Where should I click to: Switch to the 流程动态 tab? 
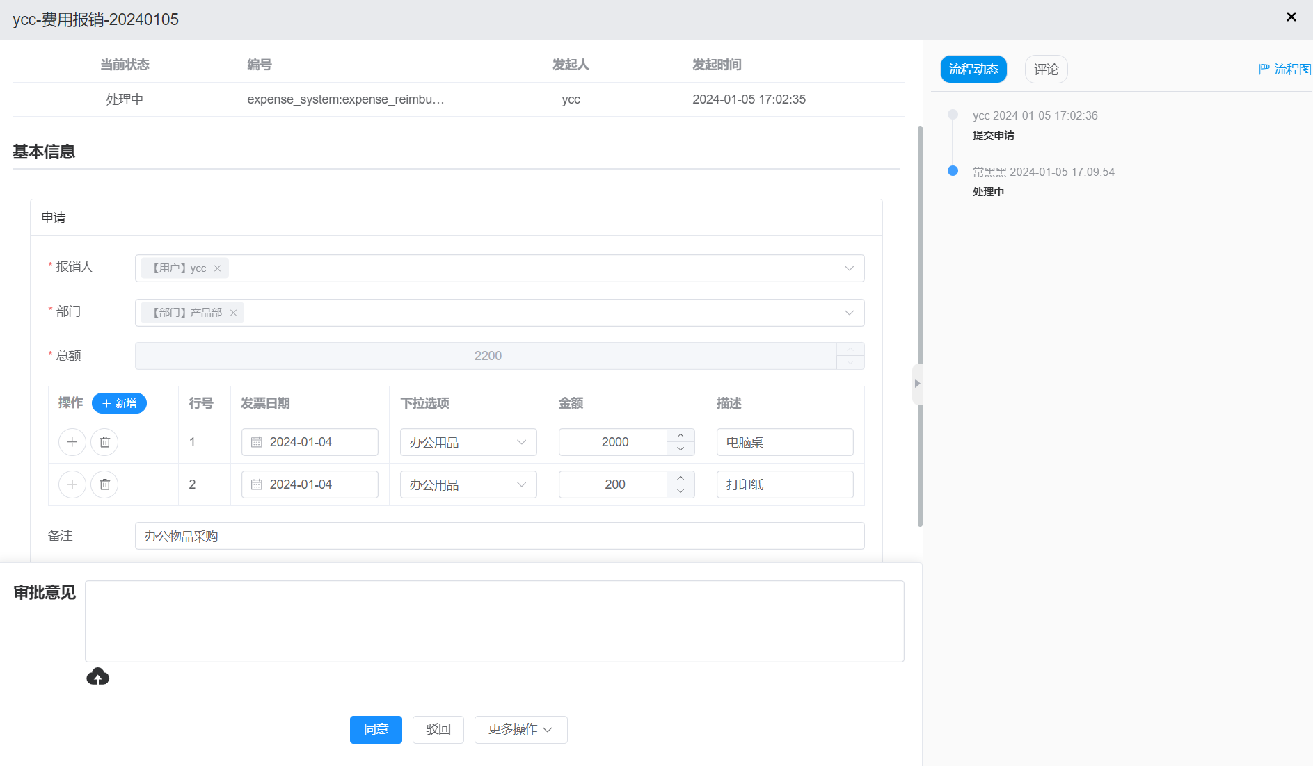point(973,69)
